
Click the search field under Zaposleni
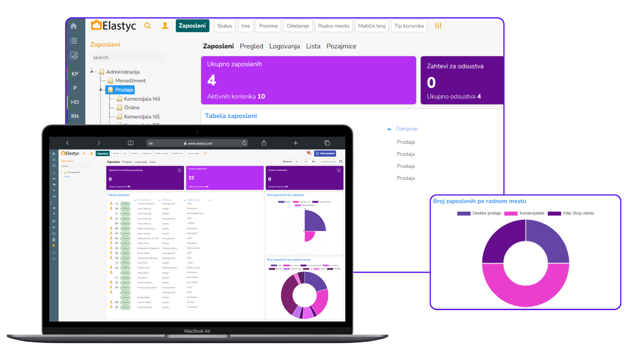click(x=127, y=58)
